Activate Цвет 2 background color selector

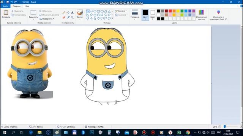point(153,15)
